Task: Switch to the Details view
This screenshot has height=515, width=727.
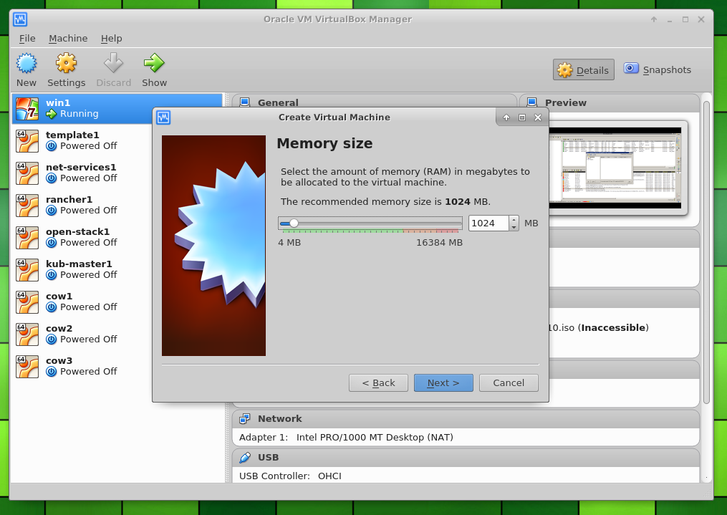Action: pyautogui.click(x=584, y=69)
